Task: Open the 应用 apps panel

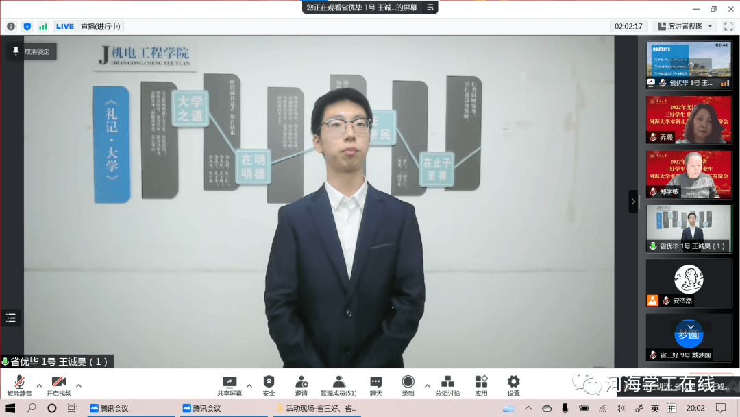Action: (x=481, y=384)
